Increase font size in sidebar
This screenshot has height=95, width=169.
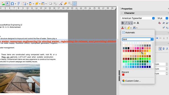tap(164, 23)
